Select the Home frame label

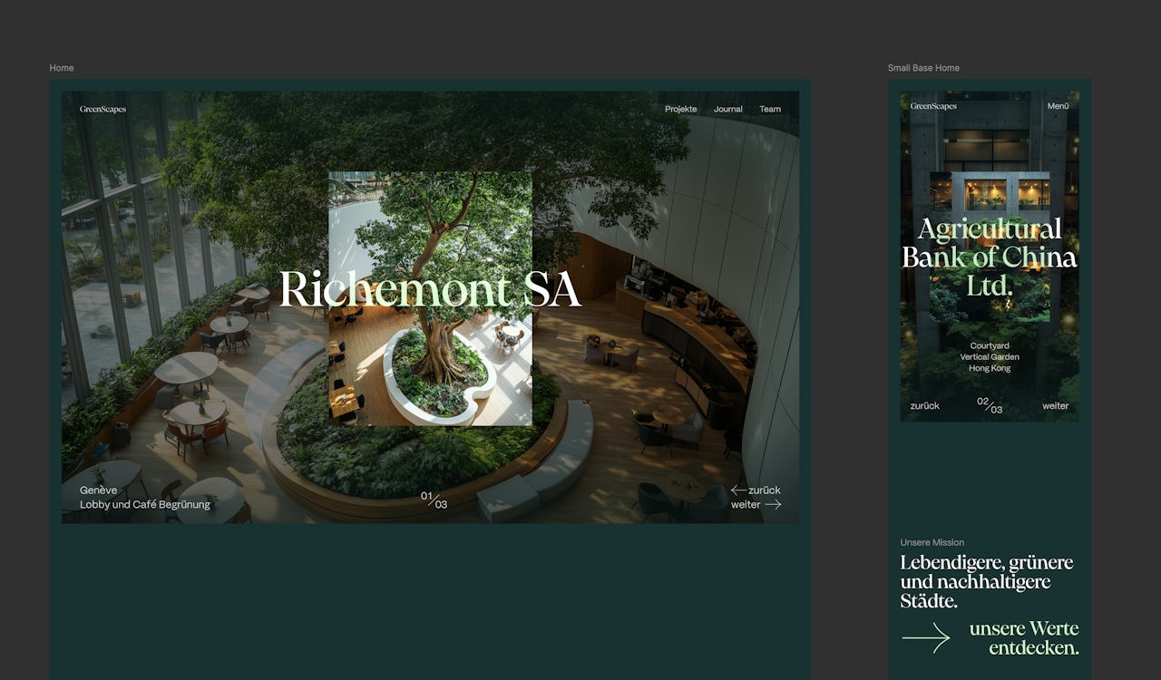point(62,68)
